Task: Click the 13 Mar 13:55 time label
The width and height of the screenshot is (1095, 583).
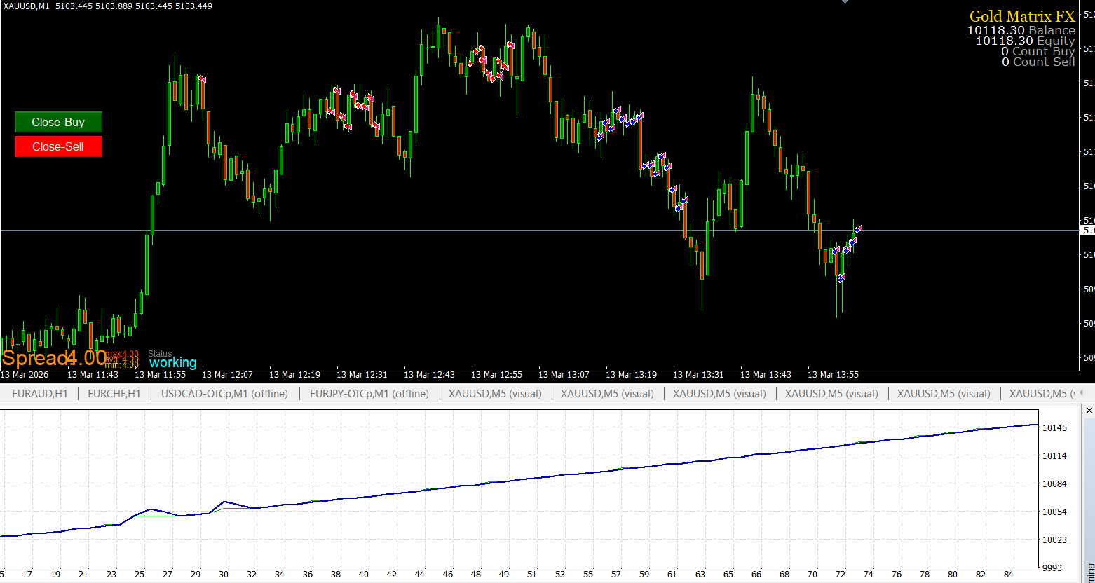Action: click(833, 375)
